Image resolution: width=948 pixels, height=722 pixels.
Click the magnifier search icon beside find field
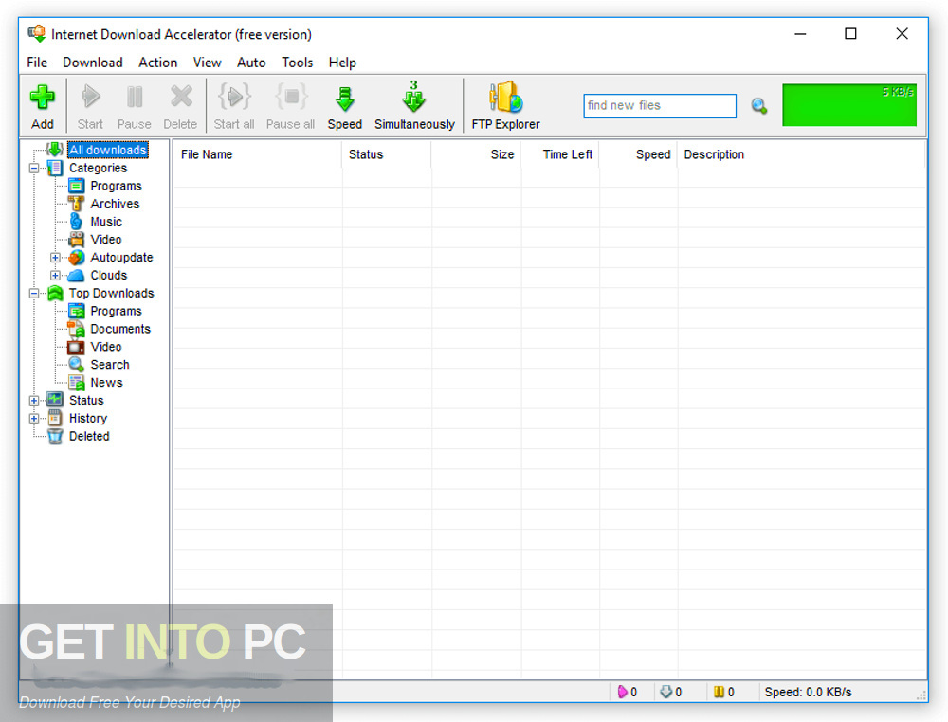point(759,106)
